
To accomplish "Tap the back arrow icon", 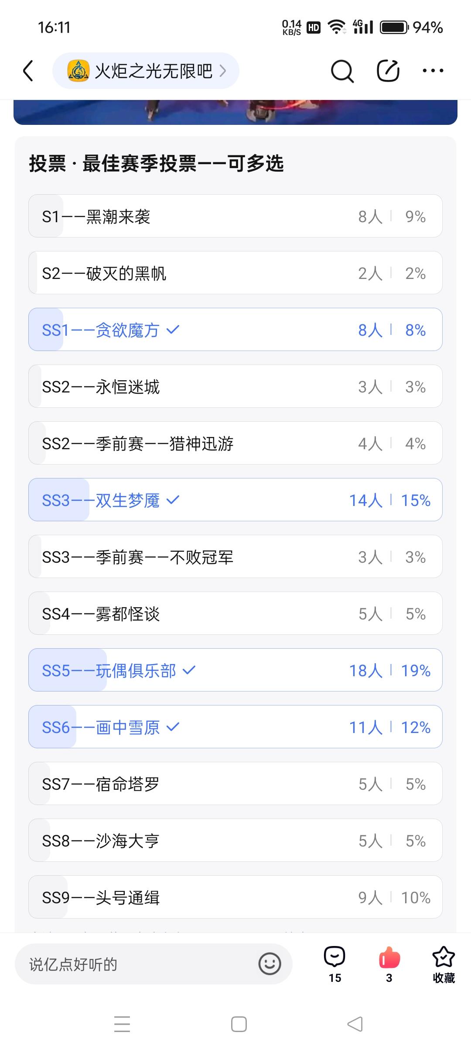I will point(28,71).
